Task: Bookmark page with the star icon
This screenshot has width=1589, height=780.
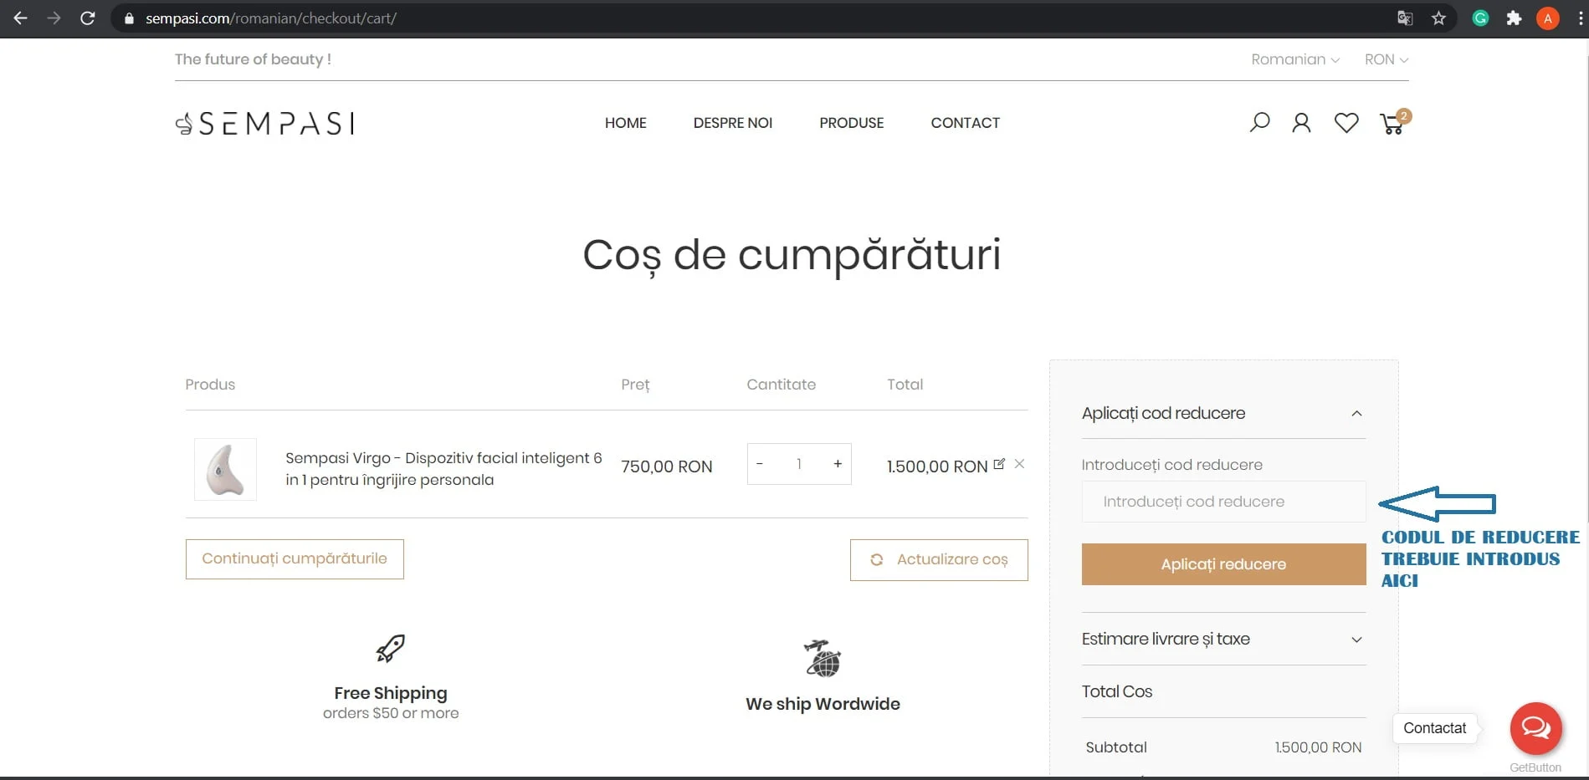Action: point(1438,18)
